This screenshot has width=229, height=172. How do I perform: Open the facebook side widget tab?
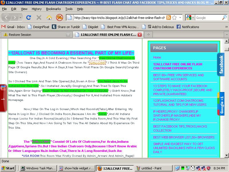(x=221, y=64)
